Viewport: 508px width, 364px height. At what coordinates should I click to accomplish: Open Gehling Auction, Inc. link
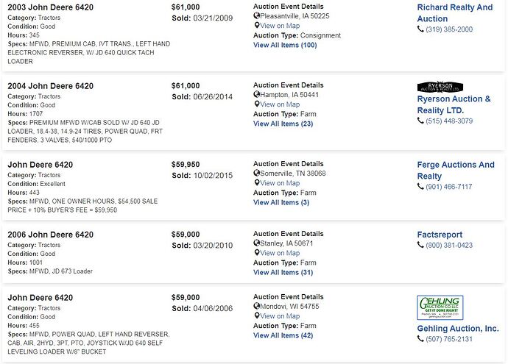pos(458,329)
